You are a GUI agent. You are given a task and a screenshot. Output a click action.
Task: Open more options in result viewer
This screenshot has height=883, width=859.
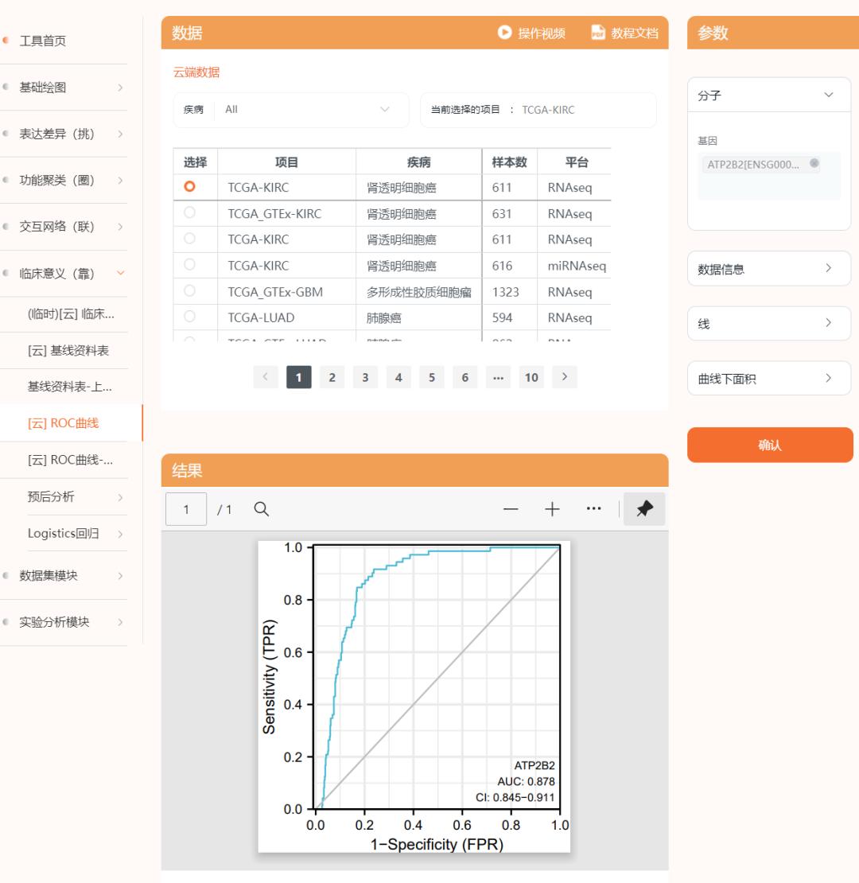(593, 508)
